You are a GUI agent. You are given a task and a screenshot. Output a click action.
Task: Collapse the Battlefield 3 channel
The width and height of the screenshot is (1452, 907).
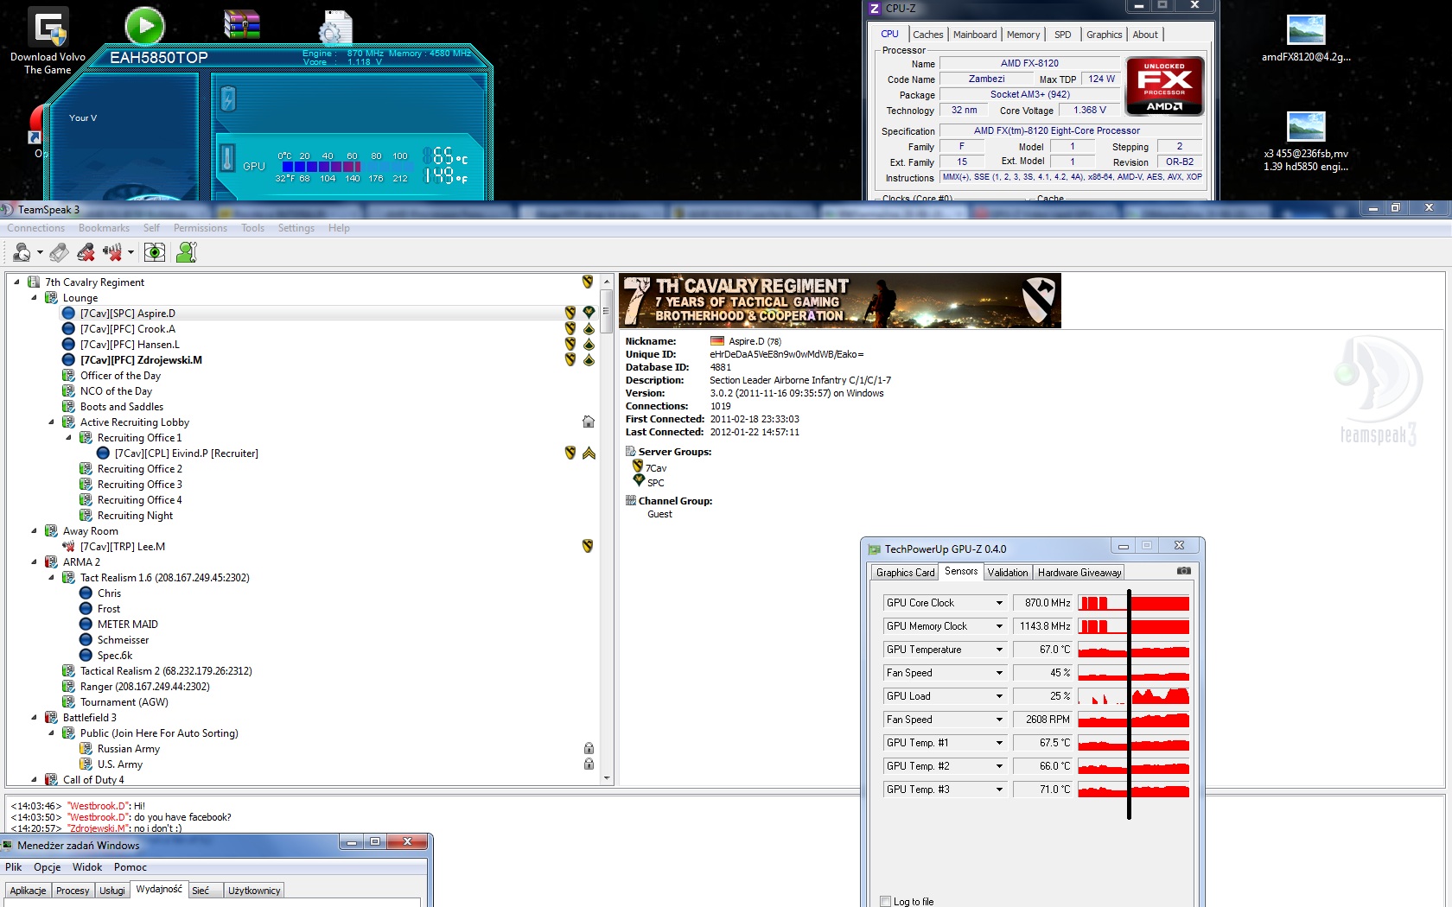pyautogui.click(x=34, y=717)
